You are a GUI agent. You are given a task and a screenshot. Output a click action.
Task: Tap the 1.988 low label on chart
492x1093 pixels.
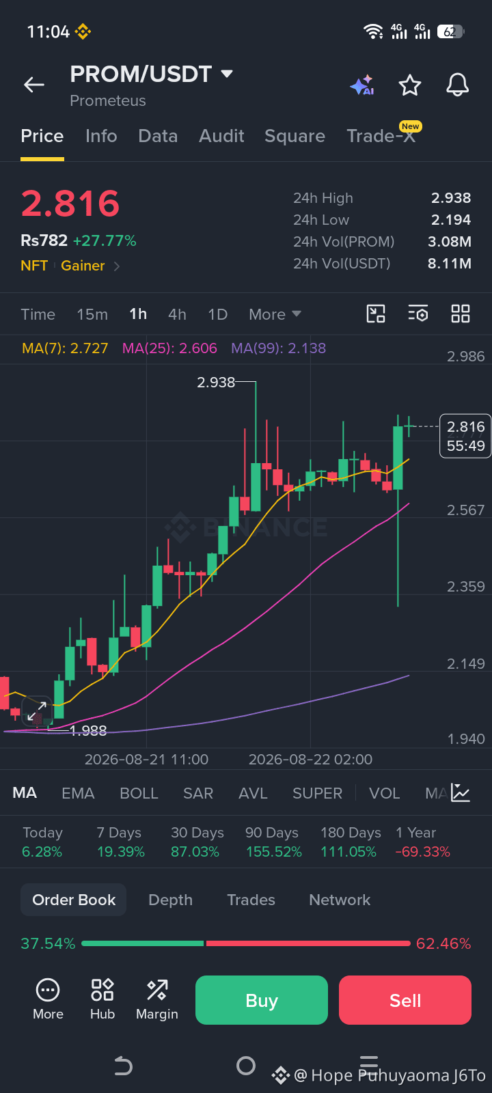89,731
